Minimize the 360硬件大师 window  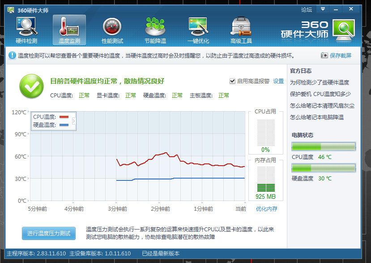tap(336, 9)
